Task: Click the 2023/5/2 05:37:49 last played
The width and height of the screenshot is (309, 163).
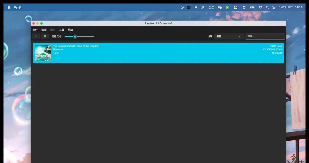Action: [272, 49]
